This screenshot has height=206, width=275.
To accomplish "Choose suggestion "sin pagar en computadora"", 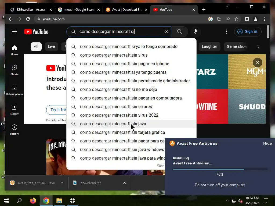I will click(131, 98).
